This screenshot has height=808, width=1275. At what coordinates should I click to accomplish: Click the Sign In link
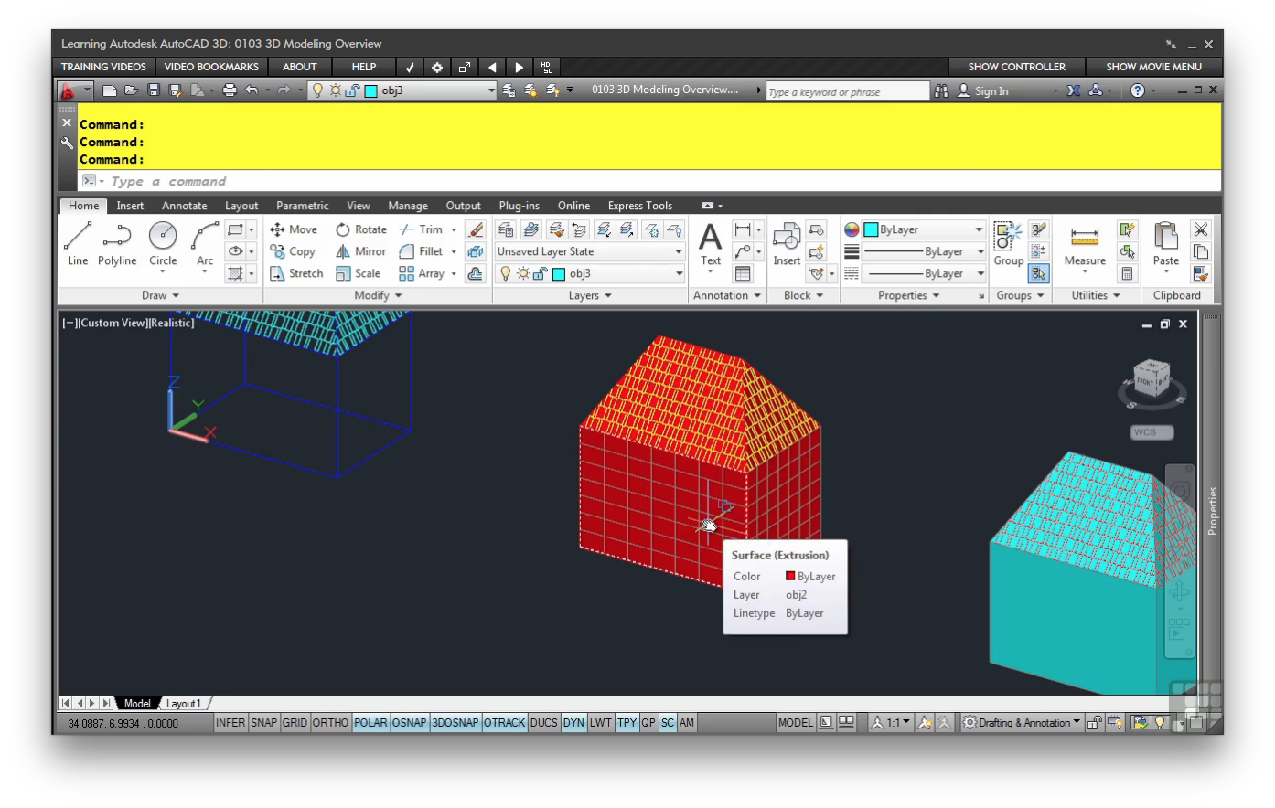[991, 90]
